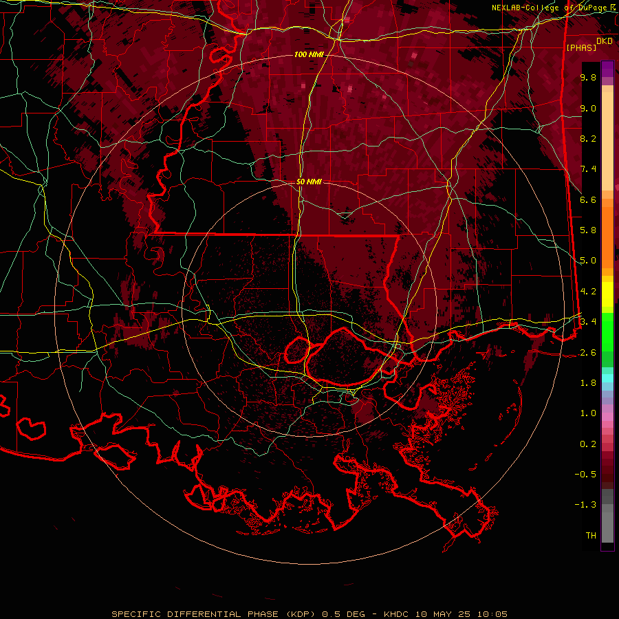
Task: Select the 7.4 value on the scale
Action: tap(588, 169)
